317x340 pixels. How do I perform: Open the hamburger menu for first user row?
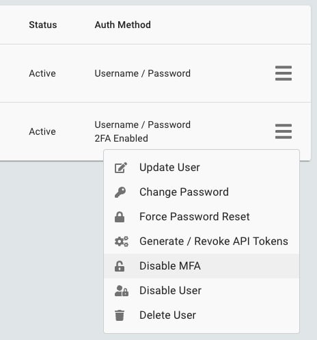(284, 73)
